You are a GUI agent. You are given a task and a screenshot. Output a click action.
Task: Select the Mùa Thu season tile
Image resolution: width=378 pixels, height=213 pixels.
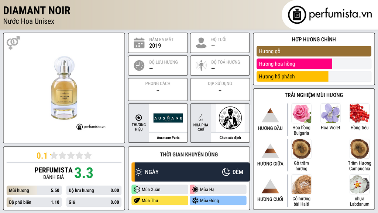[160, 200]
